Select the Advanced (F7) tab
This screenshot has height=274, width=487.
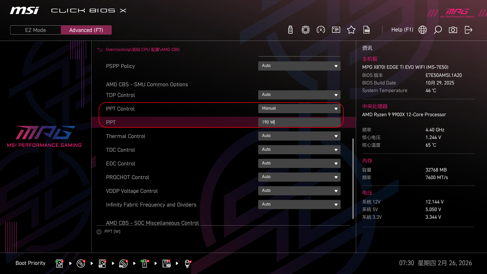[x=86, y=30]
